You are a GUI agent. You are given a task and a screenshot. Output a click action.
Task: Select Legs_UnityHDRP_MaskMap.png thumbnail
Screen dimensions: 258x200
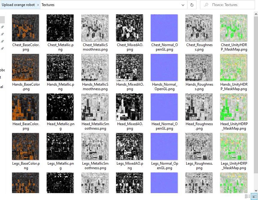coord(234,146)
